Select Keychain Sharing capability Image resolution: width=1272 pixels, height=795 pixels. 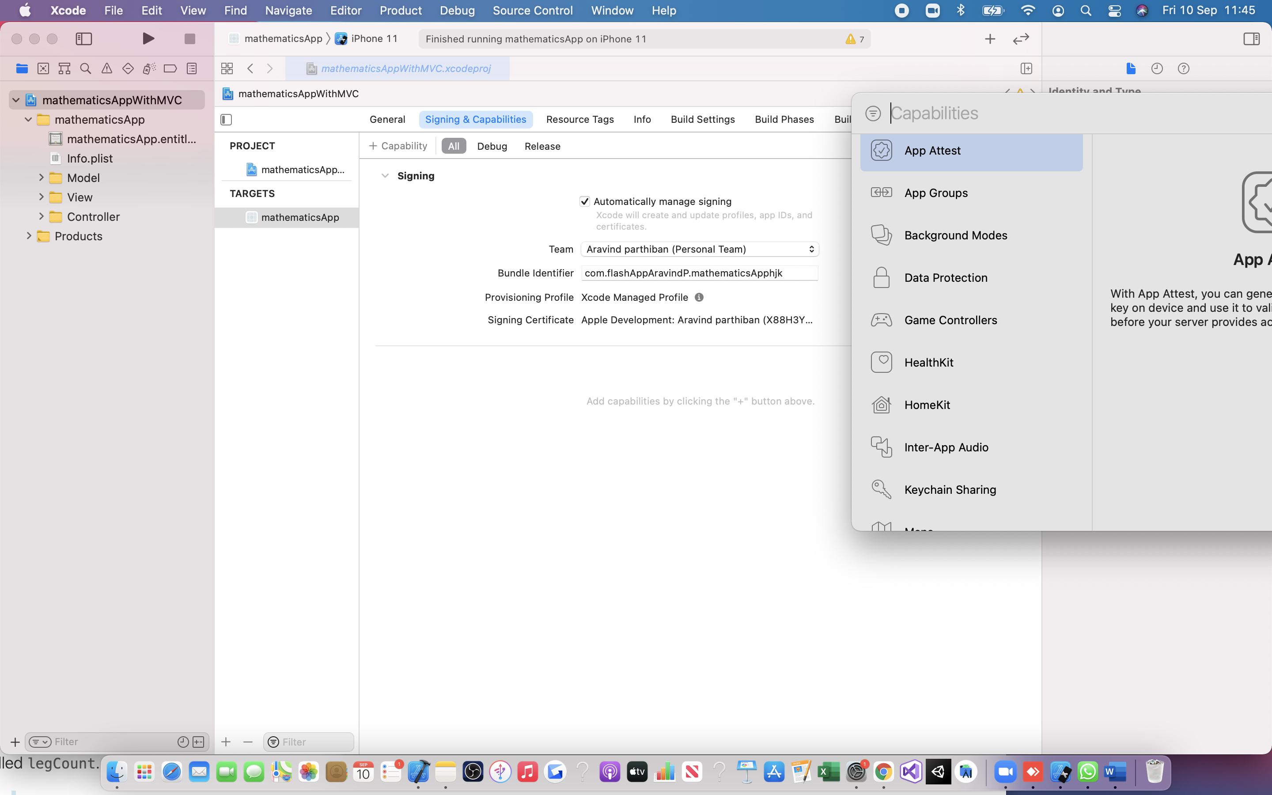tap(971, 489)
